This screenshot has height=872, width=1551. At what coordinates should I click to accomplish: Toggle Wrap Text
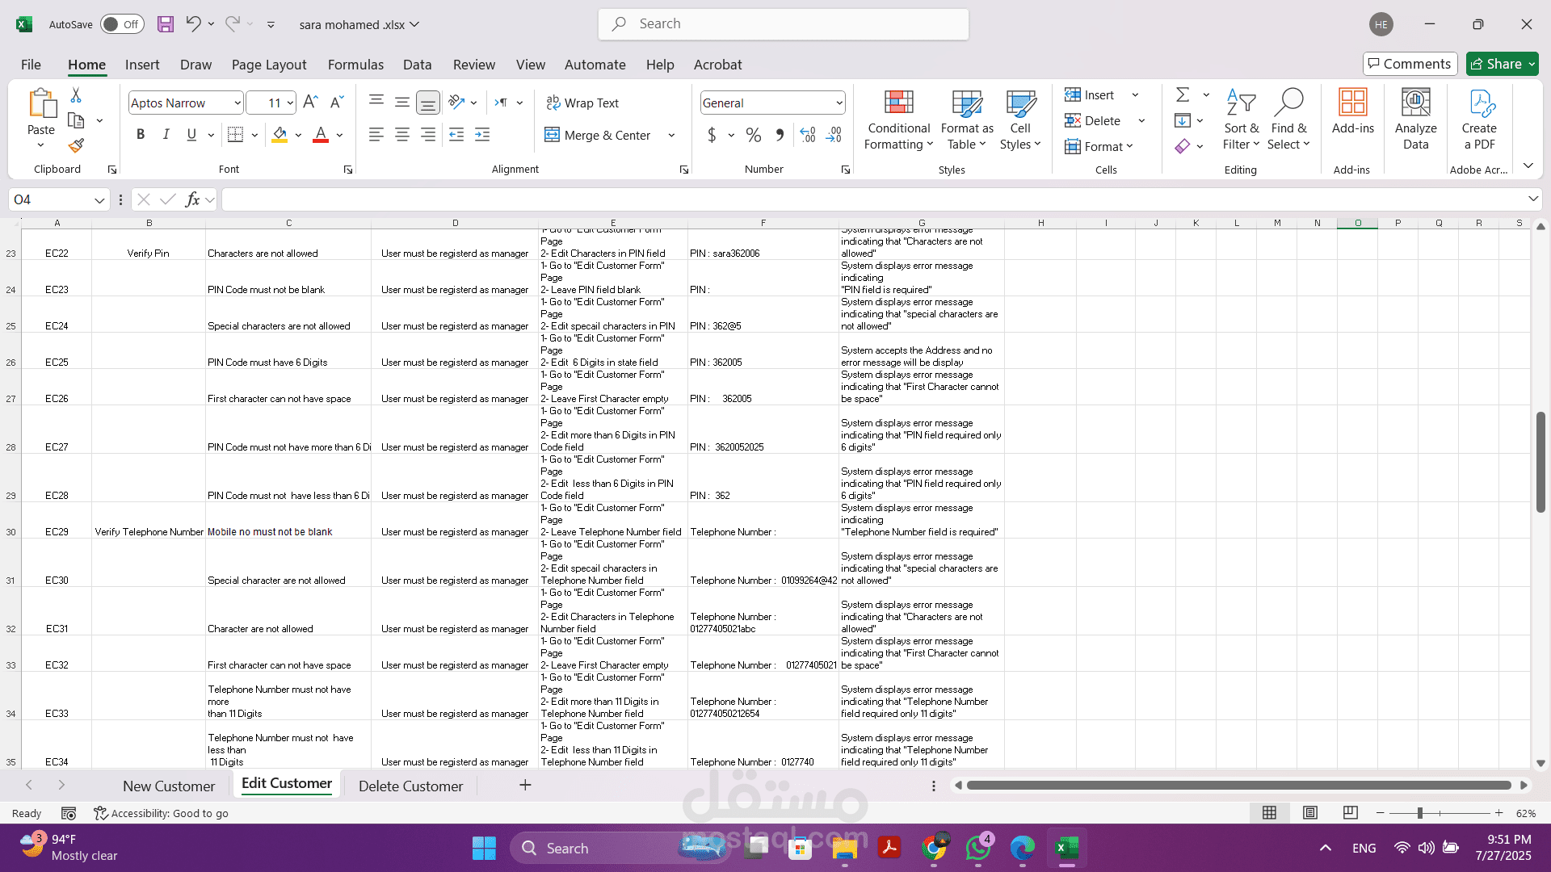tap(582, 103)
